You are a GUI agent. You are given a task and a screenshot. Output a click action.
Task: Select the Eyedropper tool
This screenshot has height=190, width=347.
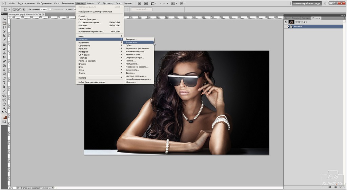(4, 40)
